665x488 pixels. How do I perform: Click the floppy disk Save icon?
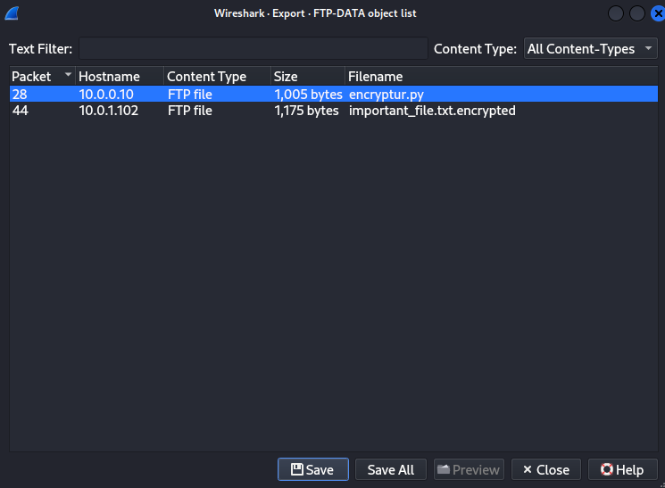click(x=297, y=469)
